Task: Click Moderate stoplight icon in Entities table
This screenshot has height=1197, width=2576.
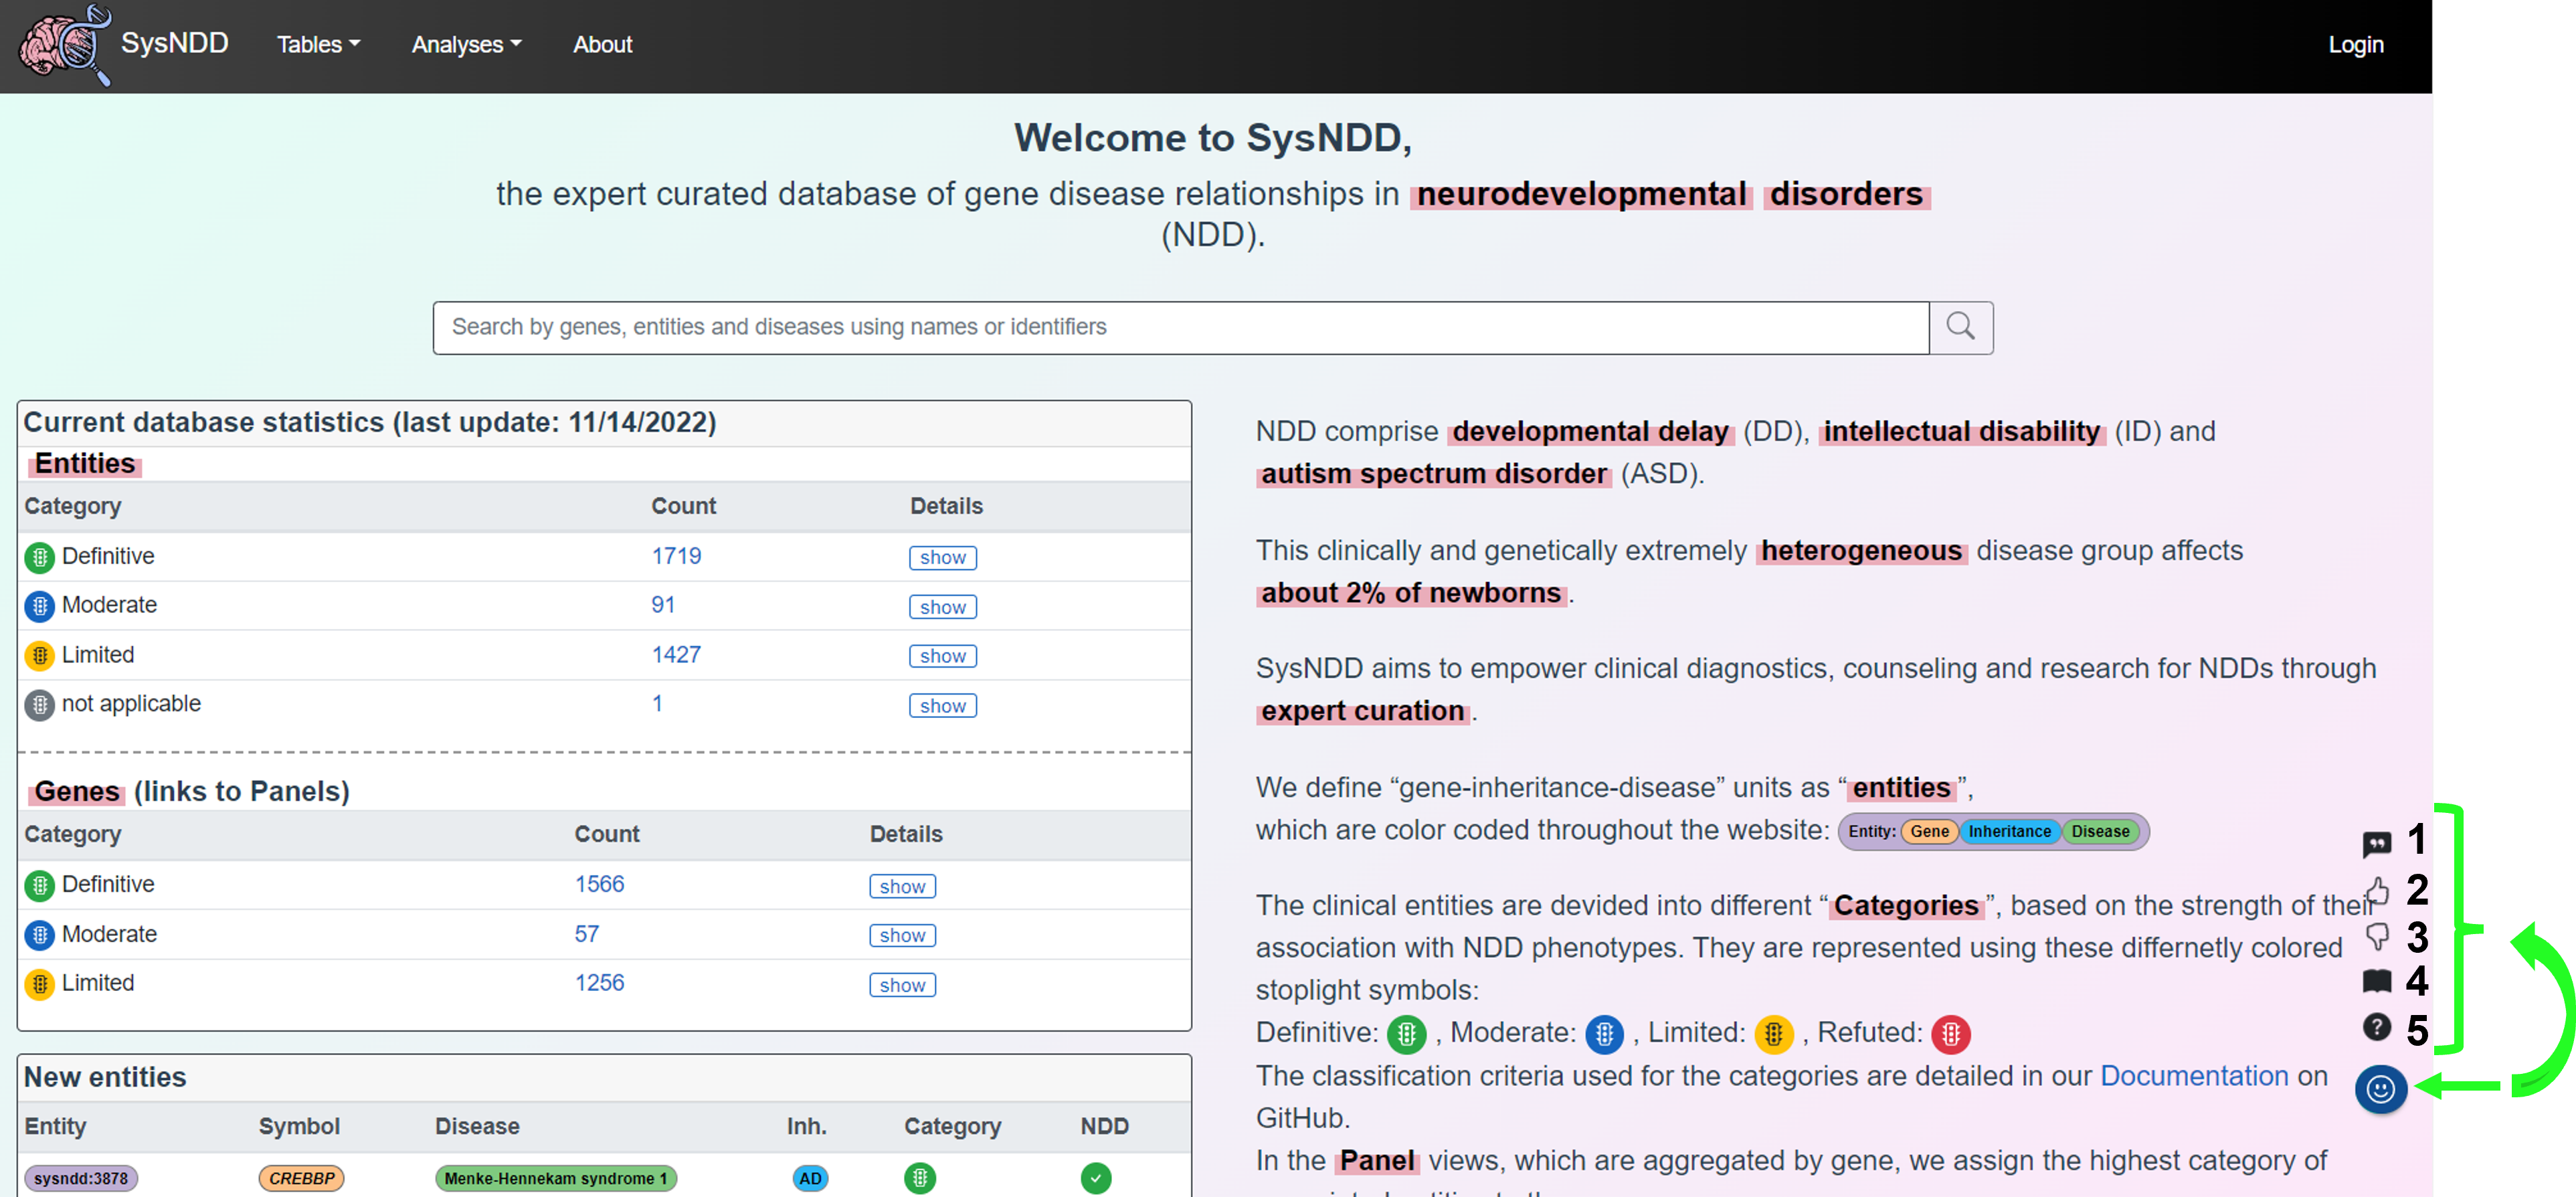Action: pos(40,606)
